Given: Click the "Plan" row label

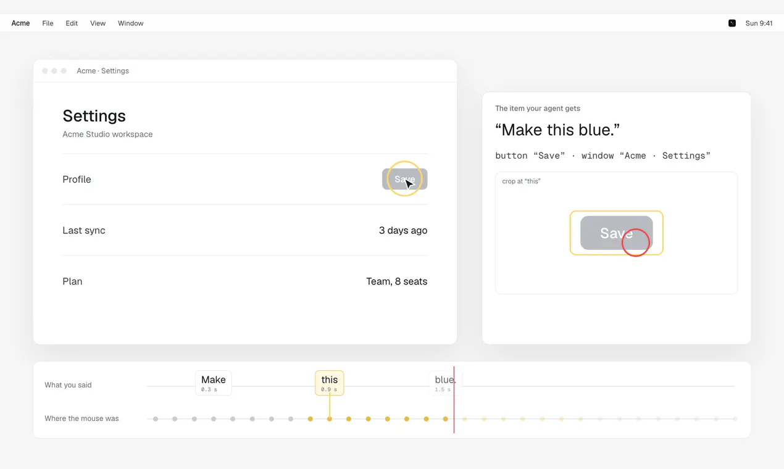Looking at the screenshot, I should [x=72, y=281].
